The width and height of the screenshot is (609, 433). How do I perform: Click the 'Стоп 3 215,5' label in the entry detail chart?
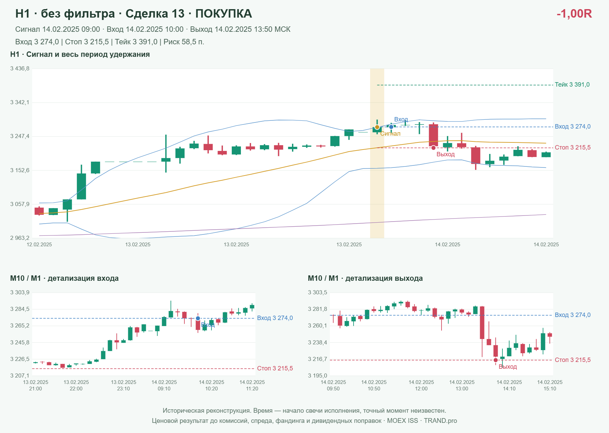(275, 368)
